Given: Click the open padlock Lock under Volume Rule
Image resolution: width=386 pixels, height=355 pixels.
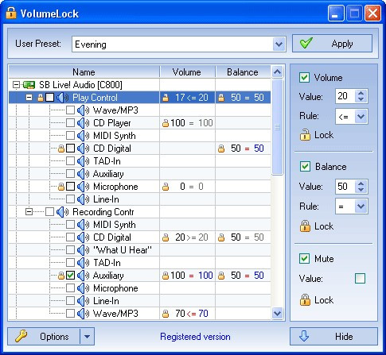Looking at the screenshot, I should (305, 135).
